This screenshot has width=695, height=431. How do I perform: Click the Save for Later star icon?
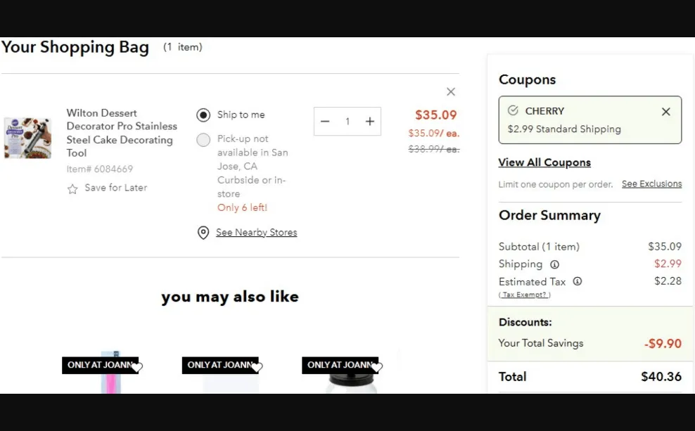click(72, 189)
